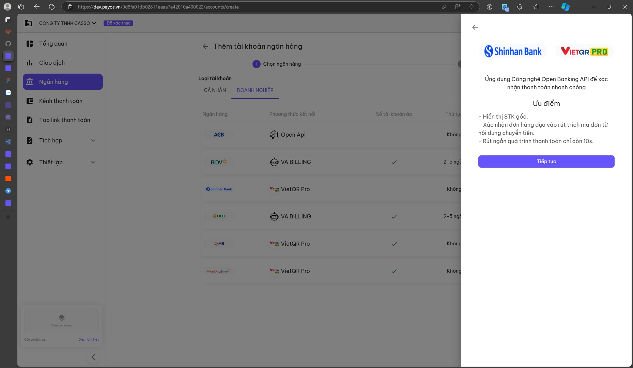Click the browser back navigation arrow
The width and height of the screenshot is (633, 368).
[x=37, y=7]
